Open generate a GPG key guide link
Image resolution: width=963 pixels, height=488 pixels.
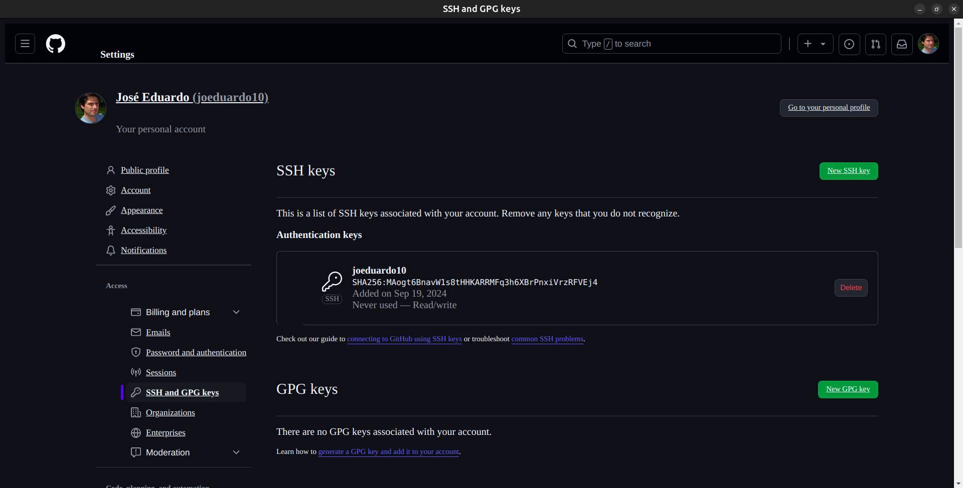389,452
